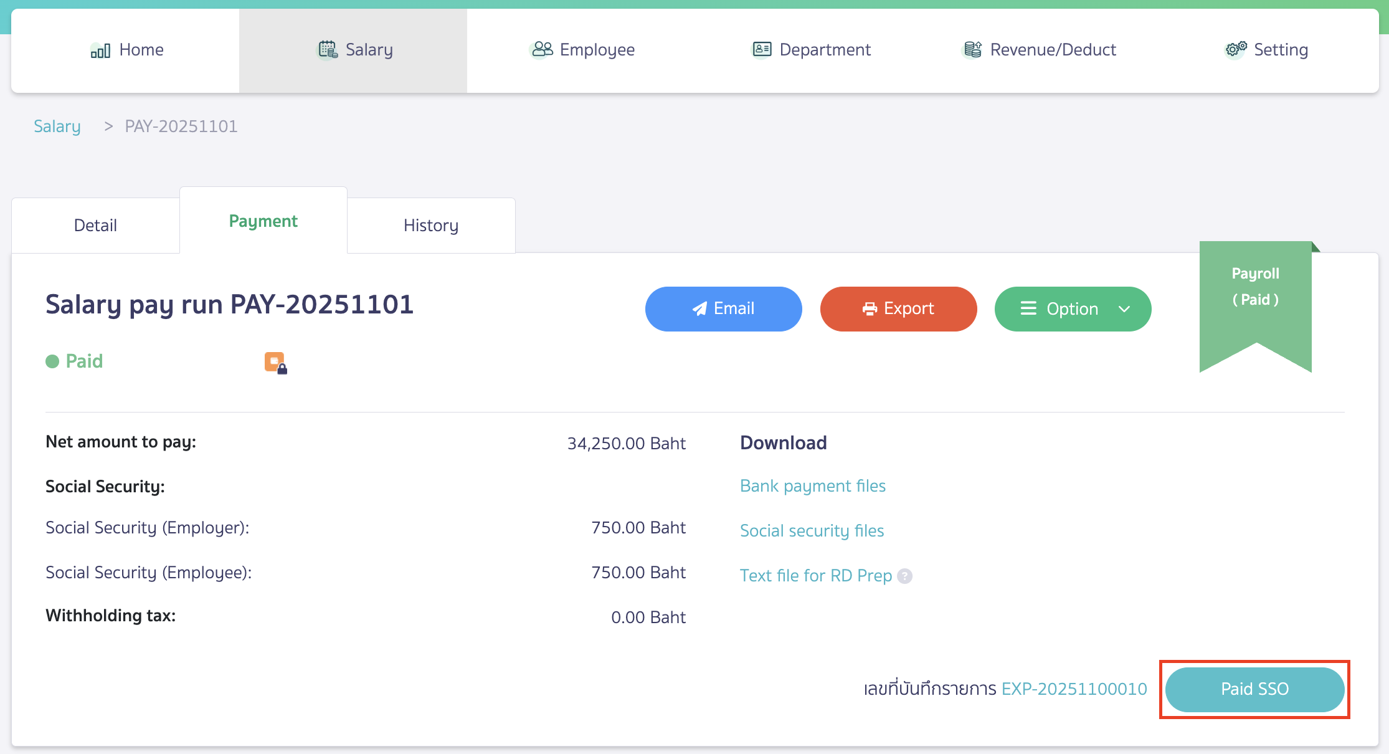Switch to the Detail tab
Image resolution: width=1389 pixels, height=754 pixels.
pos(95,225)
